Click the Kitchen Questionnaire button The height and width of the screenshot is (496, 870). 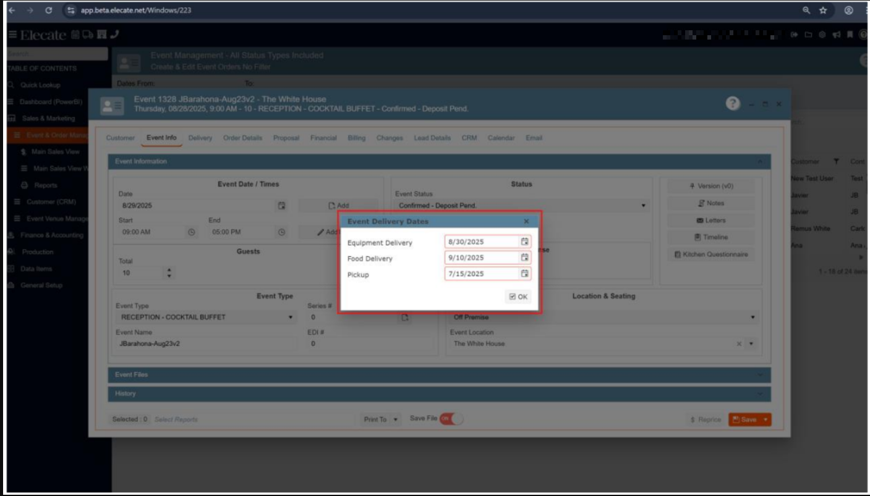(x=710, y=254)
